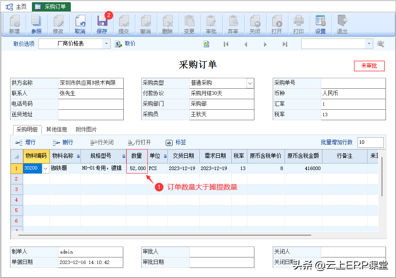Click 行打开 row open button

tap(139, 142)
